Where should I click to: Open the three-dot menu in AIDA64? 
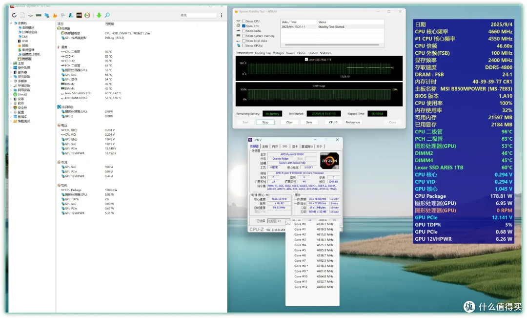pyautogui.click(x=222, y=15)
